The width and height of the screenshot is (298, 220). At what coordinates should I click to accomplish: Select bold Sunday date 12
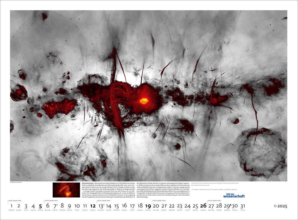pyautogui.click(x=93, y=206)
